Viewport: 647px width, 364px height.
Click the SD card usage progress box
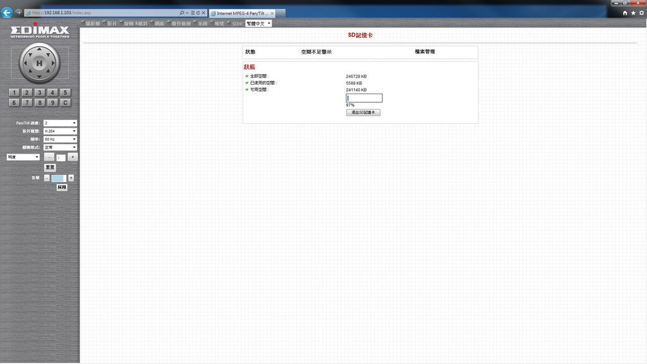tap(364, 98)
